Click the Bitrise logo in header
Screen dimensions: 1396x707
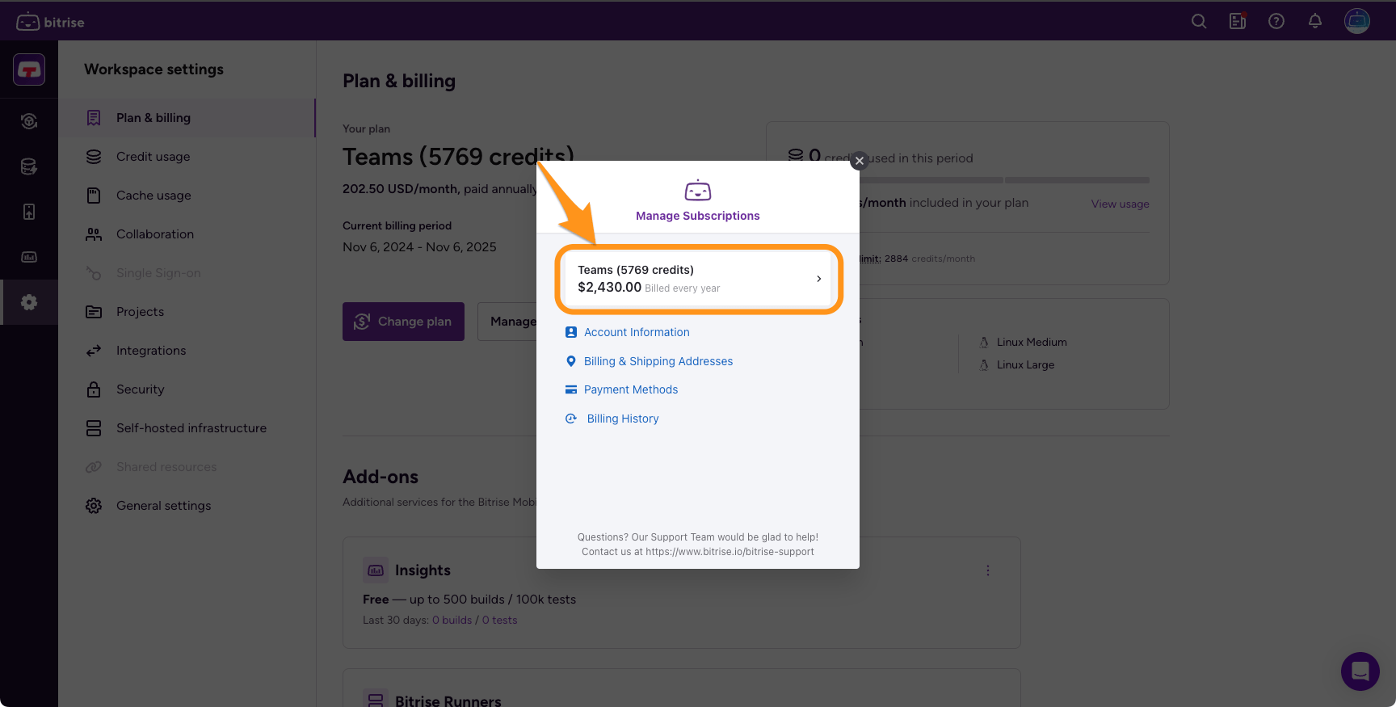pyautogui.click(x=50, y=22)
